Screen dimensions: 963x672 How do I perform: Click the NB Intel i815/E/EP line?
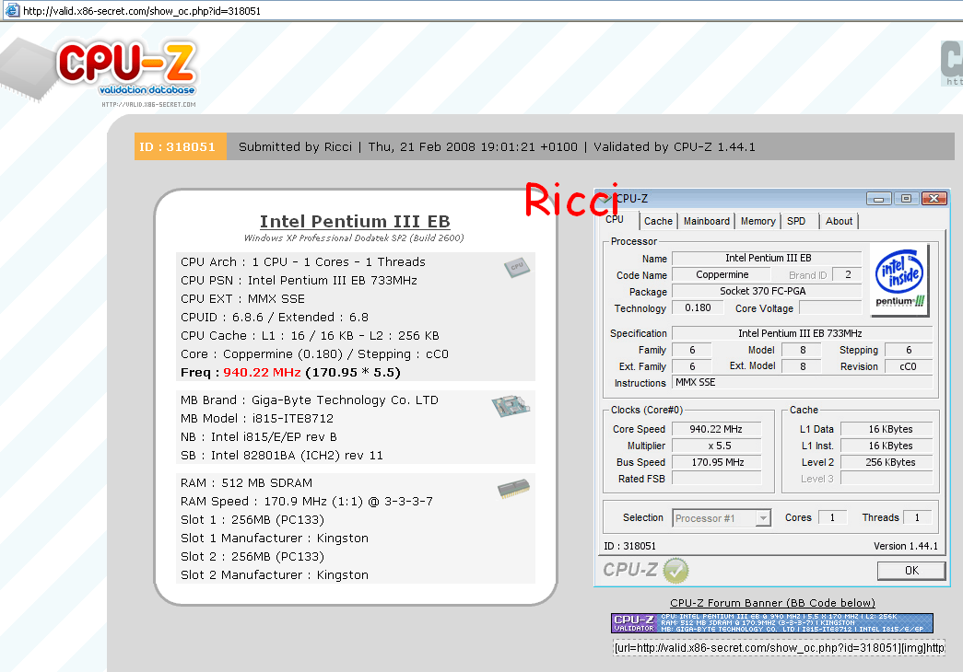[x=259, y=437]
